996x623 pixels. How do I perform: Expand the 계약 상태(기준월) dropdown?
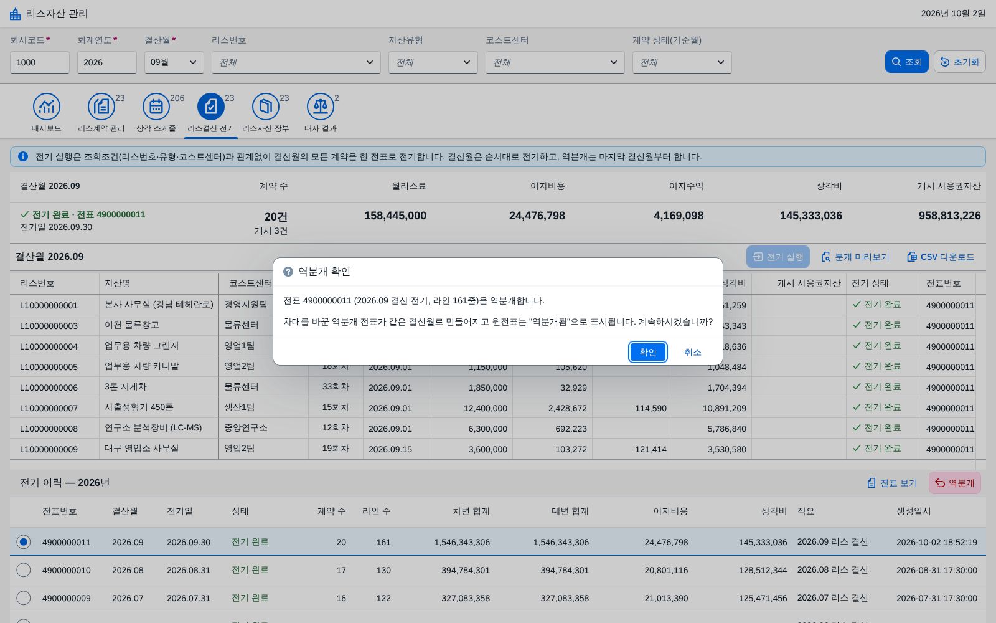(x=682, y=62)
